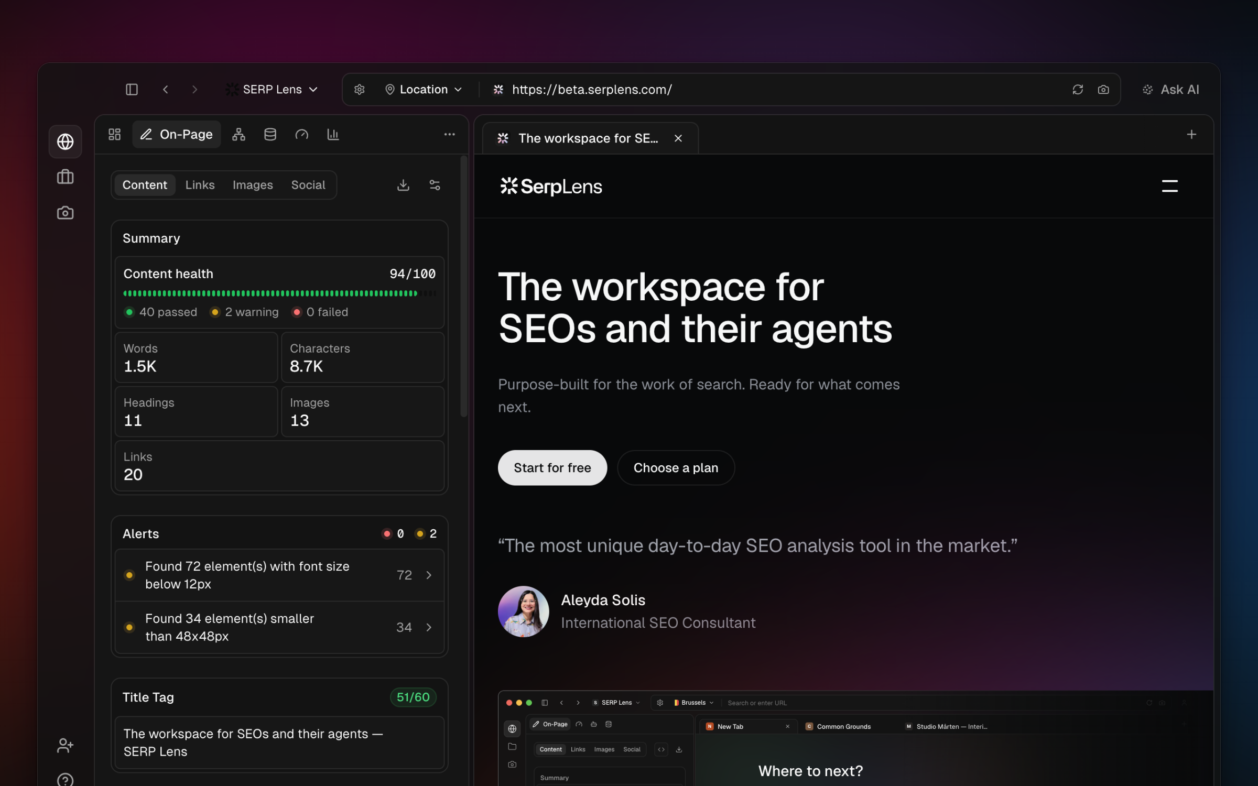Open the database stack icon
The height and width of the screenshot is (786, 1258).
click(270, 135)
